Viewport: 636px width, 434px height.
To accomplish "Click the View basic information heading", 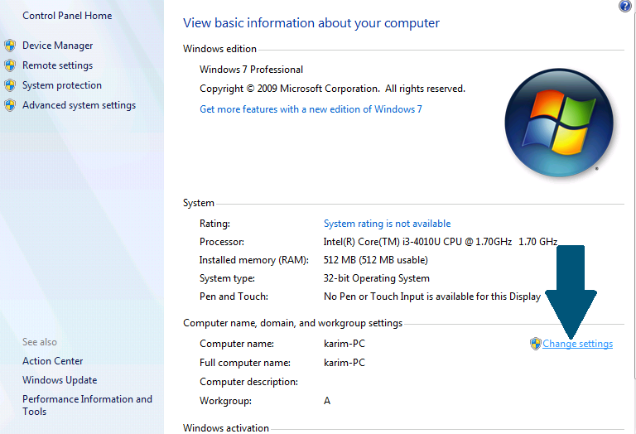I will click(x=311, y=23).
